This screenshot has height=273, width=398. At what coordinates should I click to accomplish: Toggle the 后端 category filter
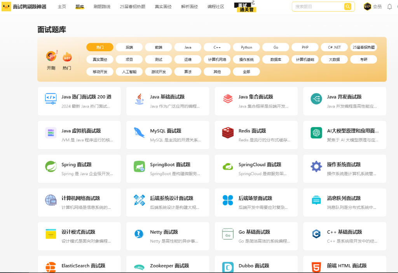[x=129, y=47]
